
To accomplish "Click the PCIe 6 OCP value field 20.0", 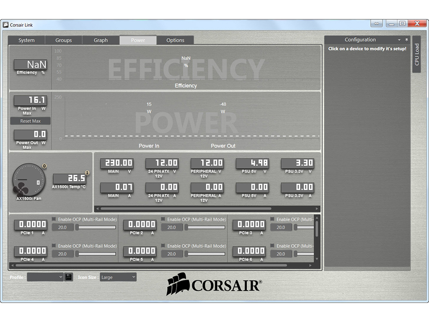I will point(281,254).
